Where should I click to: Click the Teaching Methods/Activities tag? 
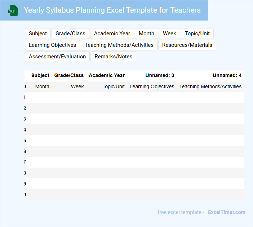[119, 45]
